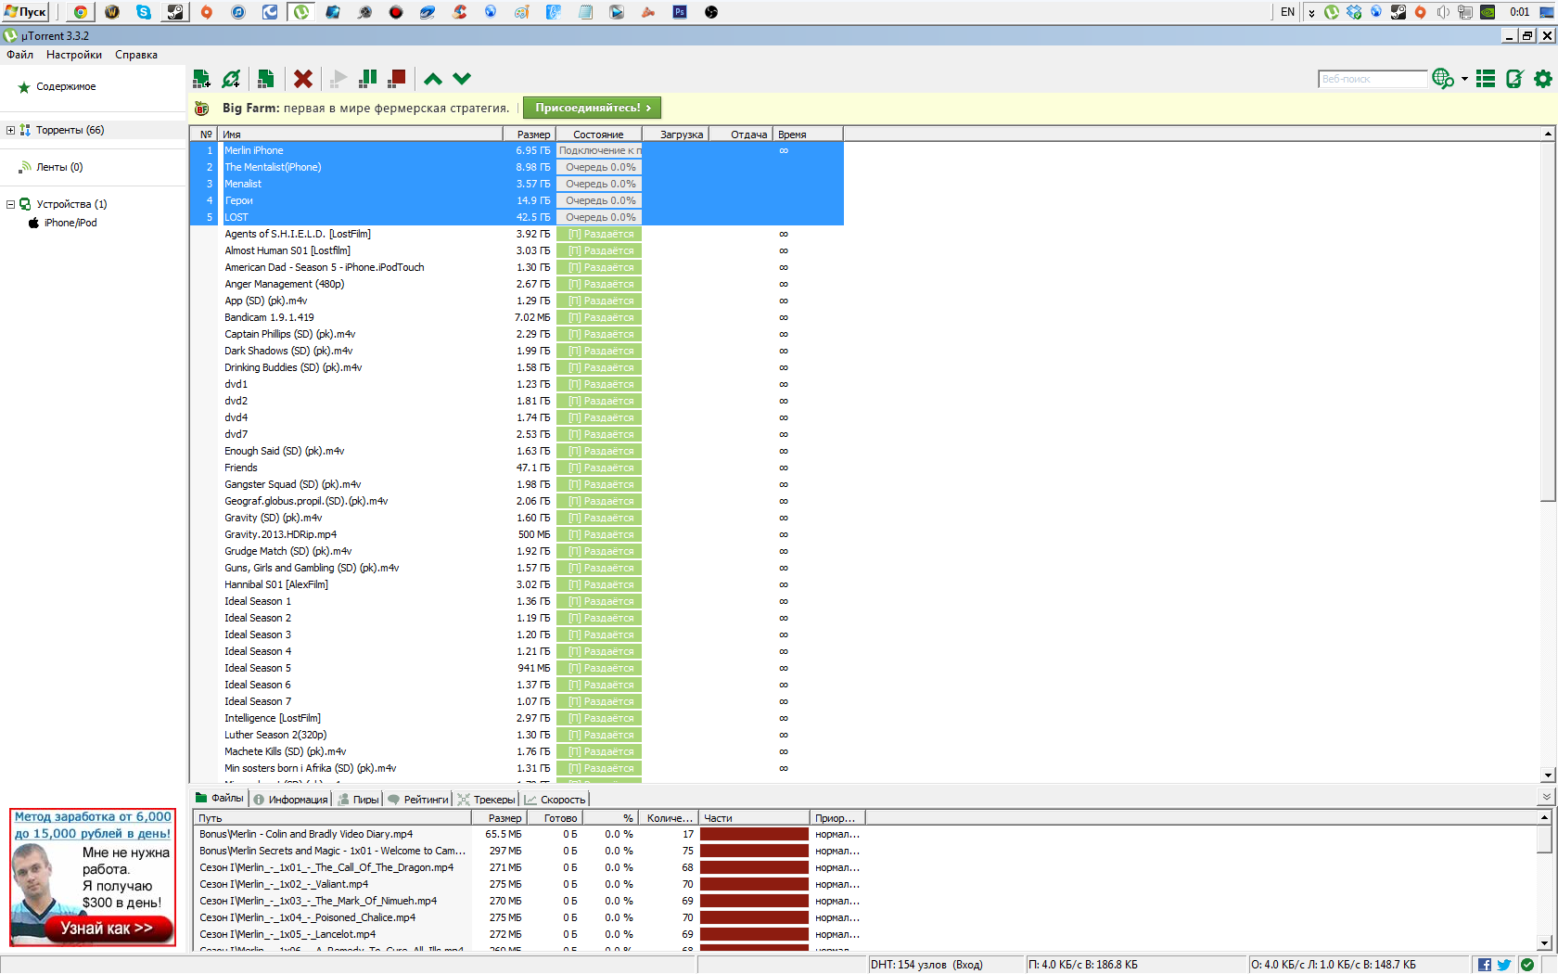Image resolution: width=1558 pixels, height=974 pixels.
Task: Click the DHT: 154 узлов status text
Action: click(926, 965)
